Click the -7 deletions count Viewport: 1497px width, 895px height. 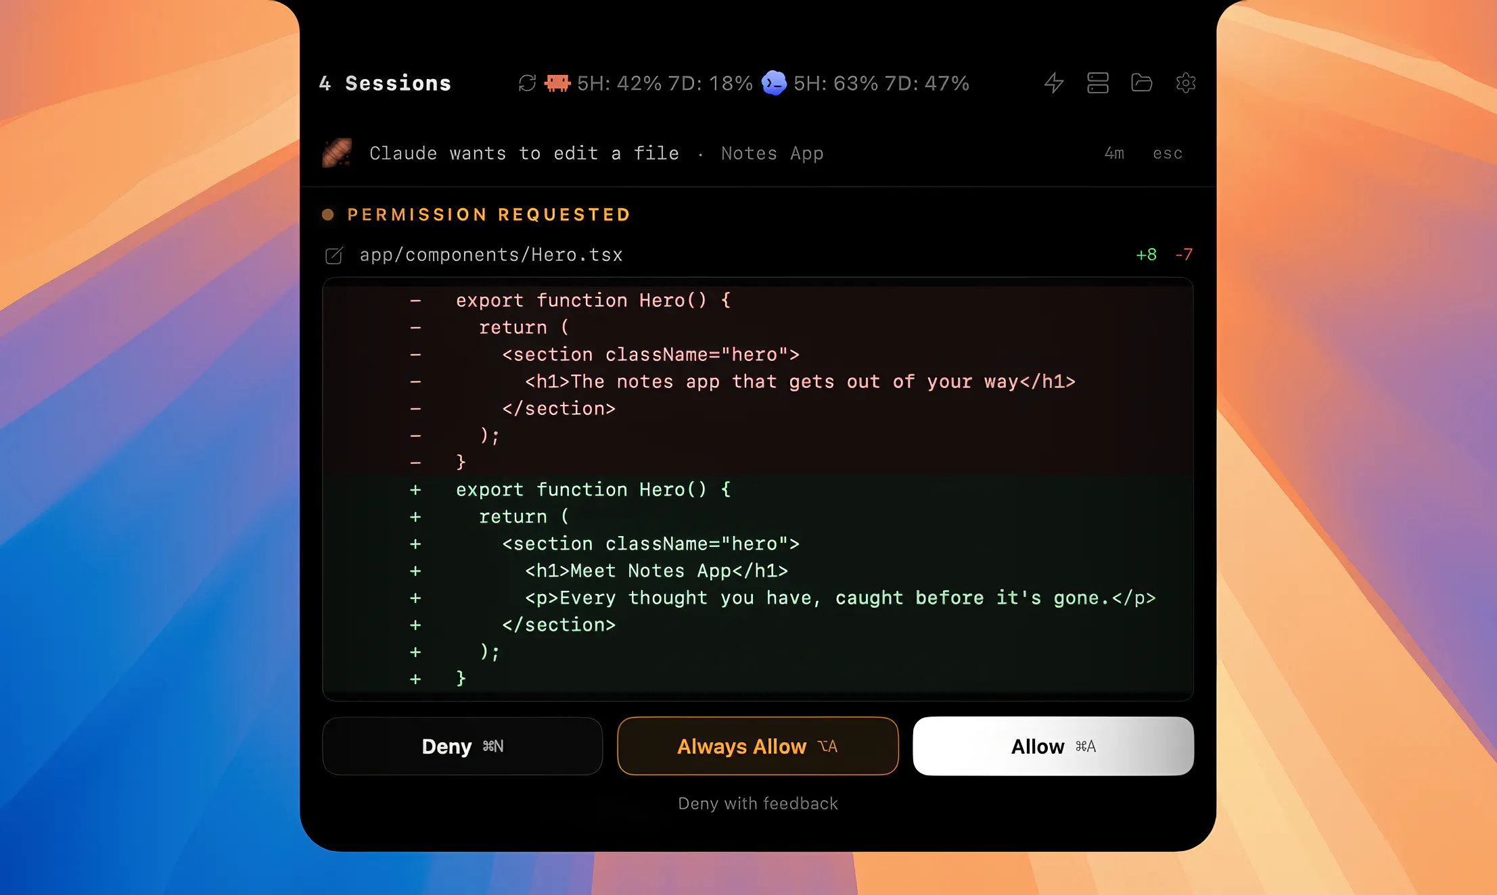point(1184,255)
